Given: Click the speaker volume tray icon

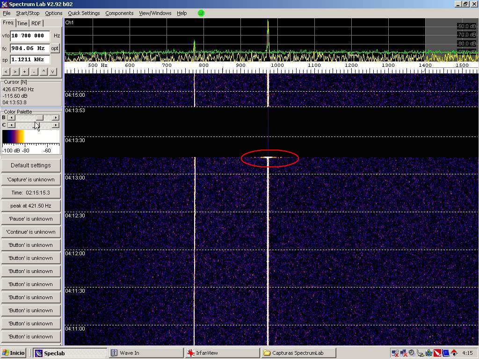Looking at the screenshot, I should point(412,352).
